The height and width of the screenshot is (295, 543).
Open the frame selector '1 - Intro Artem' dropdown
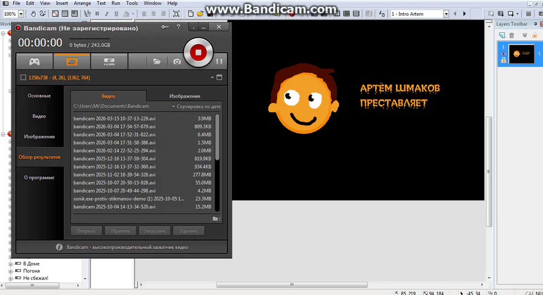click(446, 14)
